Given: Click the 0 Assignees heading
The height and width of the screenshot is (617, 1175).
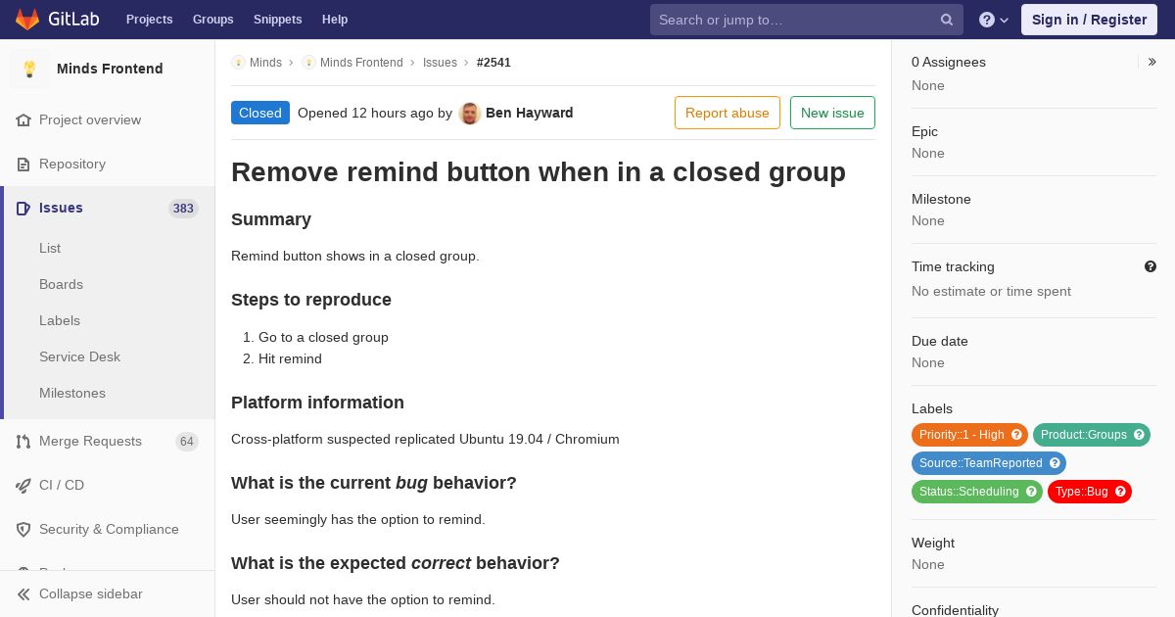Looking at the screenshot, I should pyautogui.click(x=949, y=62).
